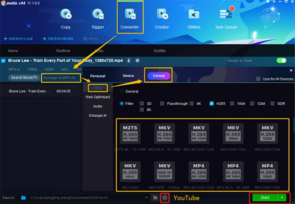Screen dimensions: 295x204
Task: Open the Converter module
Action: pos(130,19)
